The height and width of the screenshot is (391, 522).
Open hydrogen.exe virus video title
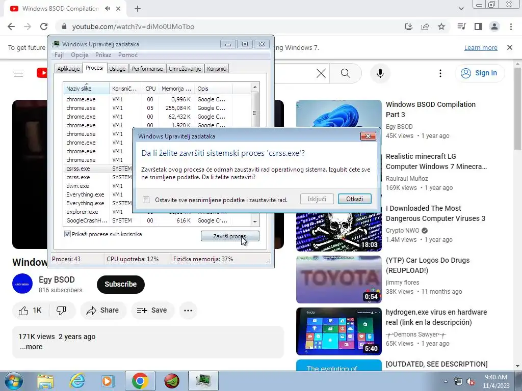[436, 317]
